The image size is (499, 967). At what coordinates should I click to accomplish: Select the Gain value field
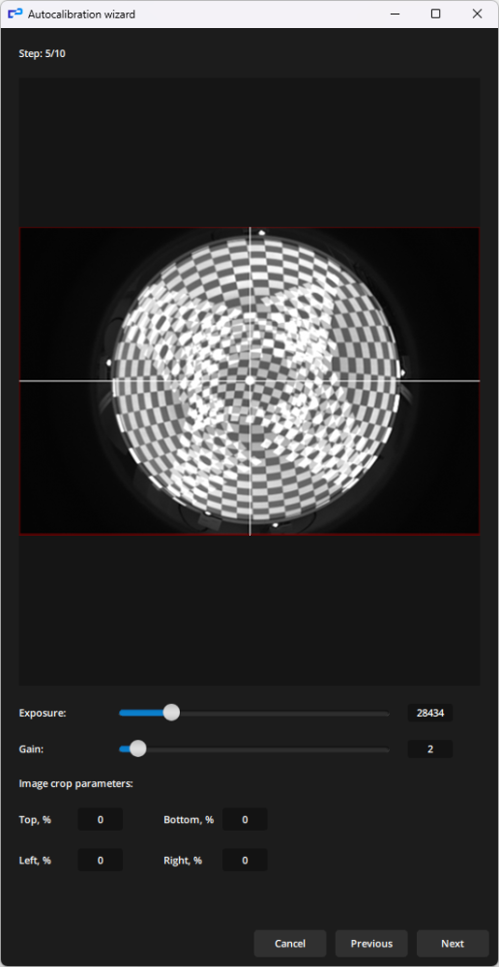pos(430,748)
